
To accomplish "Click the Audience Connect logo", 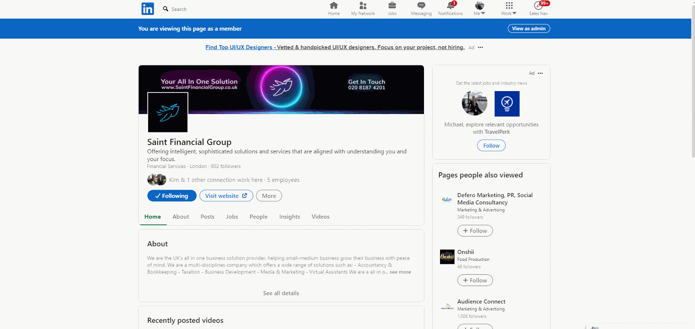I will (x=447, y=306).
